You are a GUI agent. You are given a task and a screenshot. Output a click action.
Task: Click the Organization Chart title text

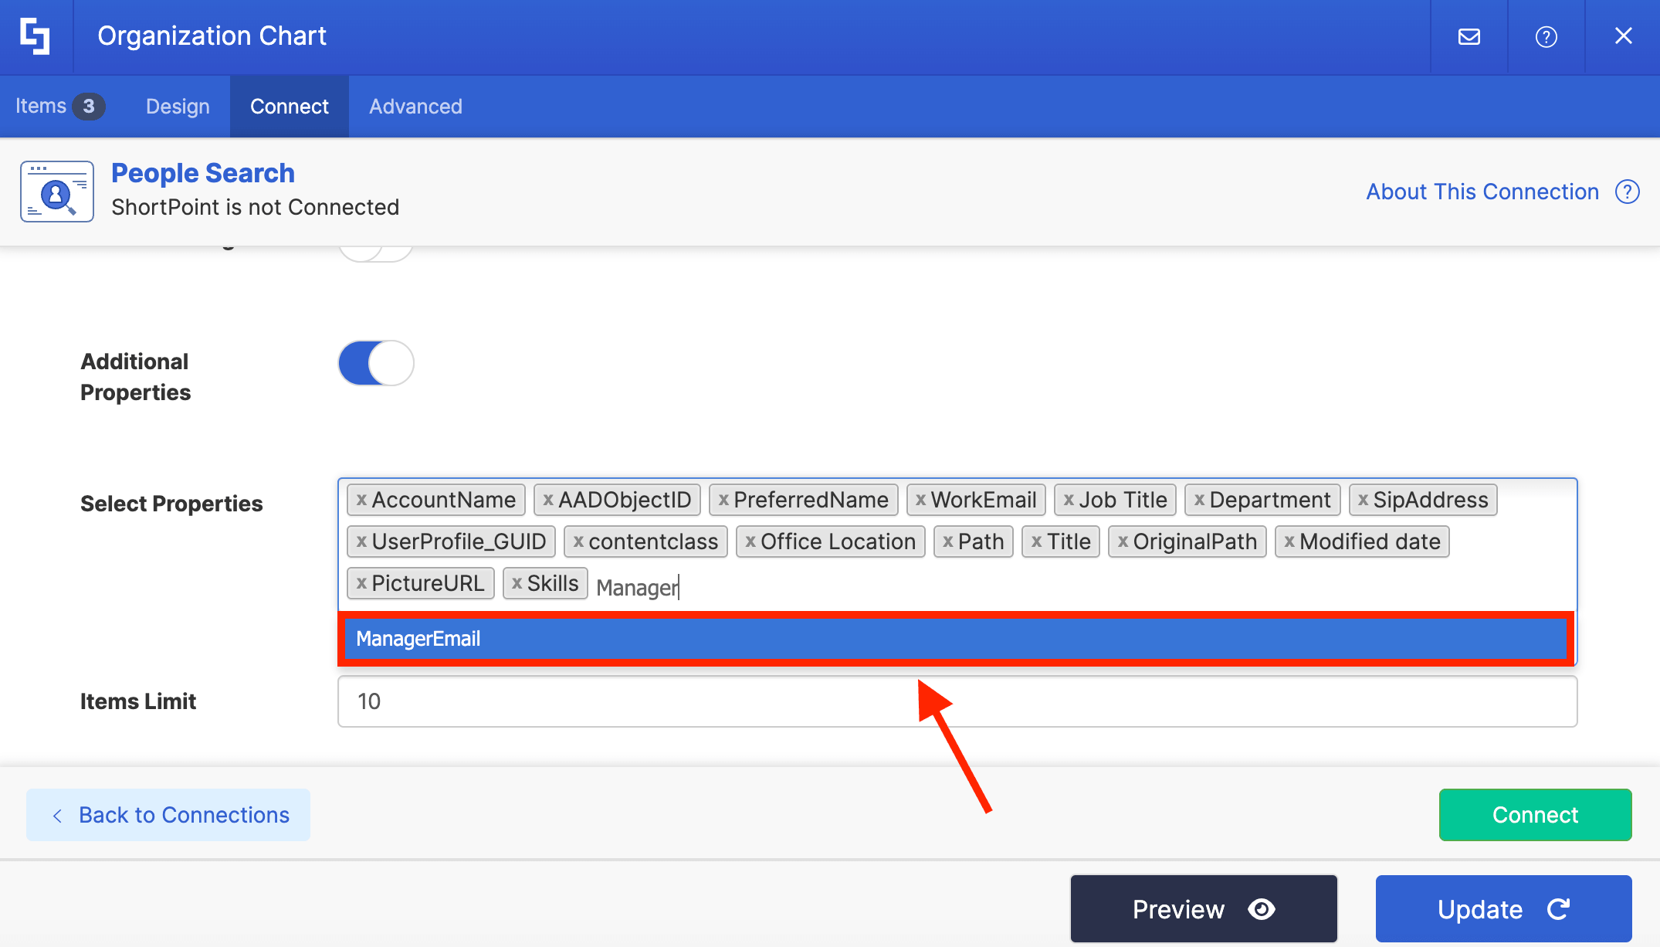pos(212,36)
